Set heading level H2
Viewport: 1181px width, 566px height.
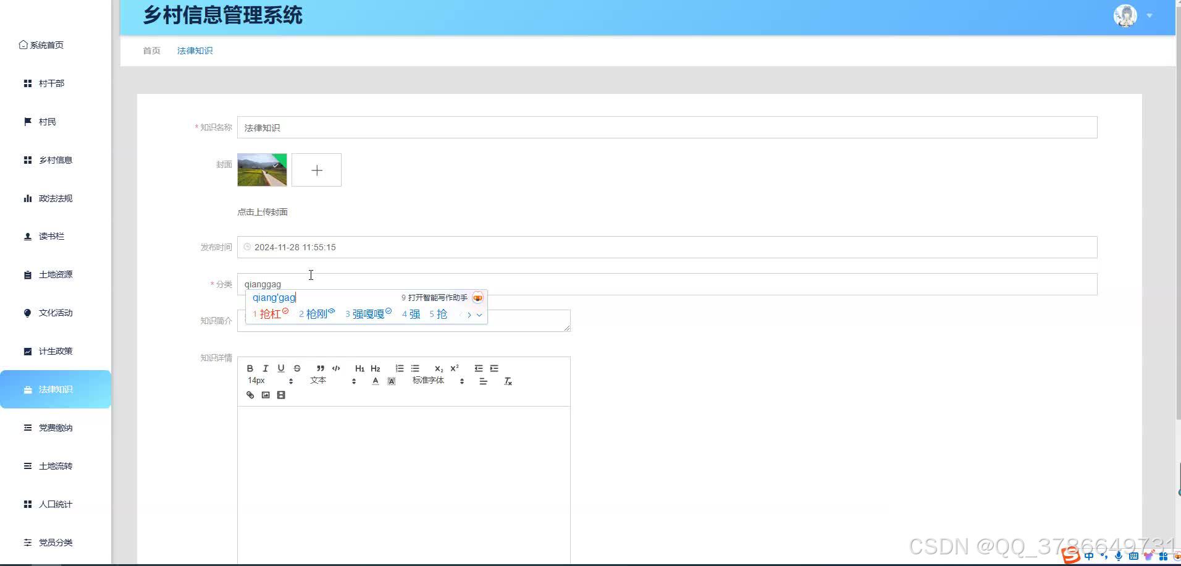point(376,368)
